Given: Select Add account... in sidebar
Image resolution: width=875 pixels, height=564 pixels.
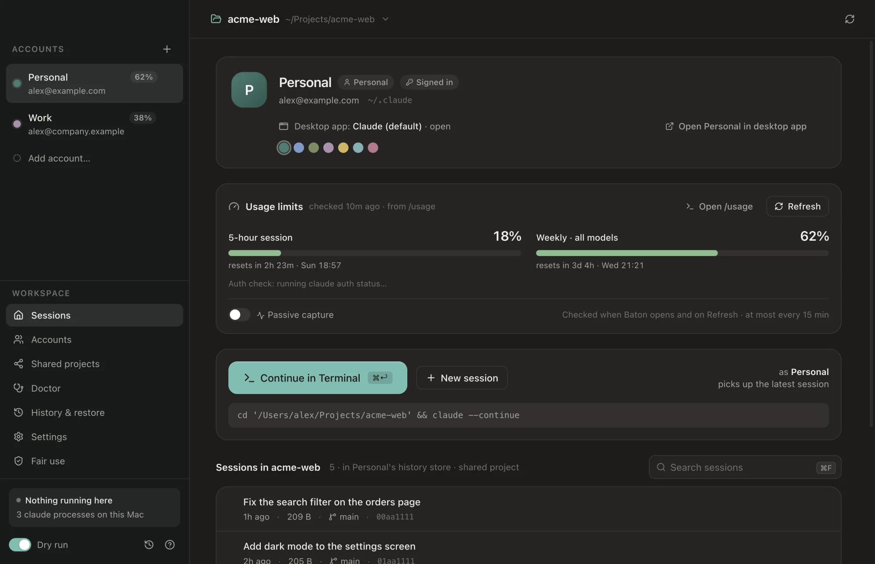Looking at the screenshot, I should point(94,158).
